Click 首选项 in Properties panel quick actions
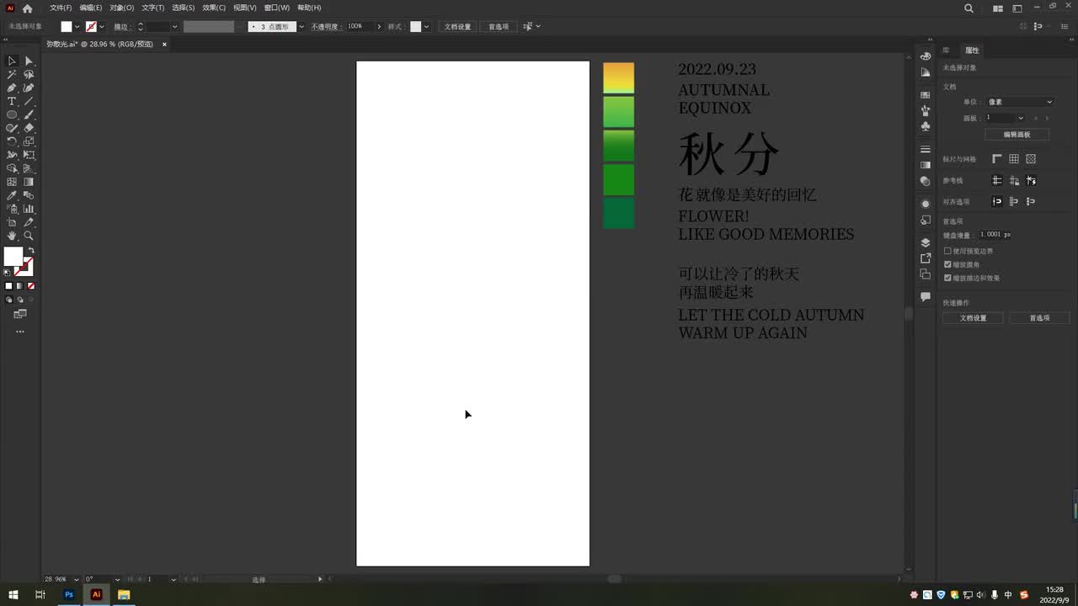The height and width of the screenshot is (606, 1078). pos(1040,318)
